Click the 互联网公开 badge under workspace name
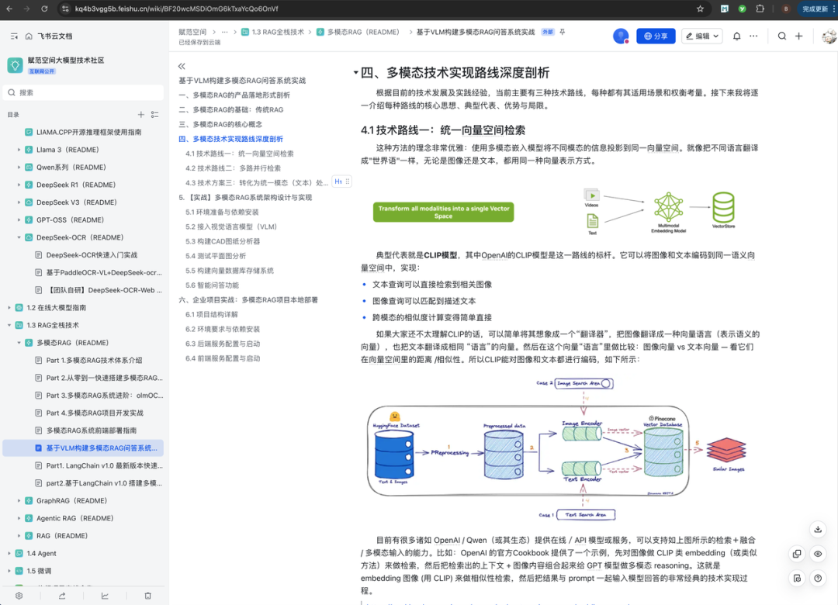The height and width of the screenshot is (605, 838). pyautogui.click(x=42, y=71)
